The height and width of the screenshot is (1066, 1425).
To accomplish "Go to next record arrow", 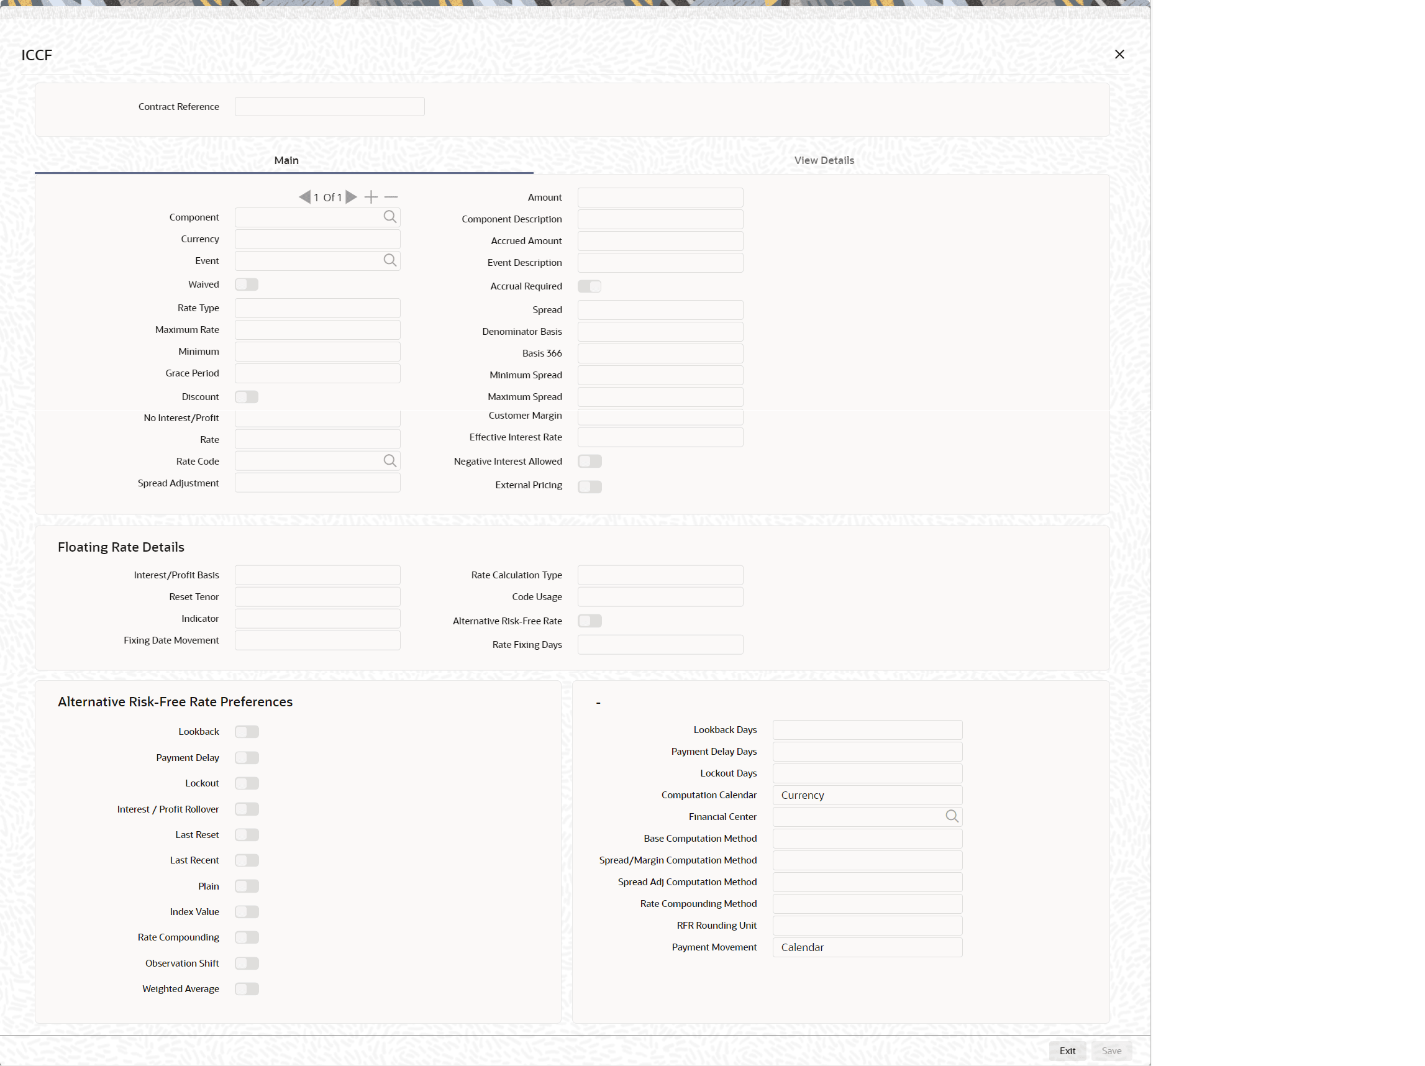I will tap(351, 197).
